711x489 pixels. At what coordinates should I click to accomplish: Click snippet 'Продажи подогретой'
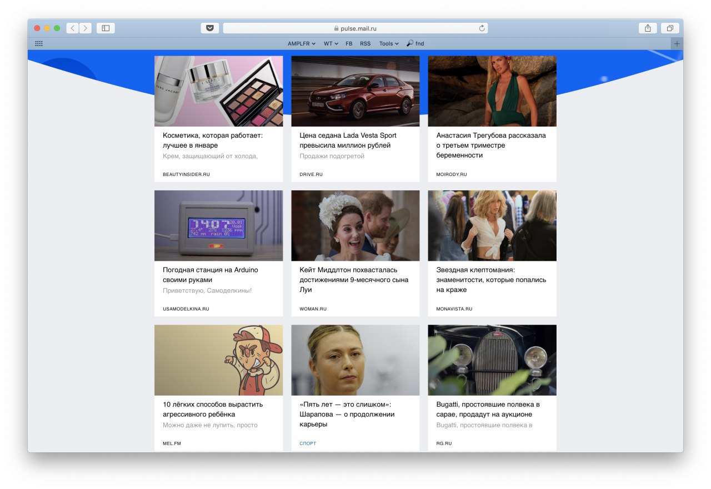click(332, 156)
